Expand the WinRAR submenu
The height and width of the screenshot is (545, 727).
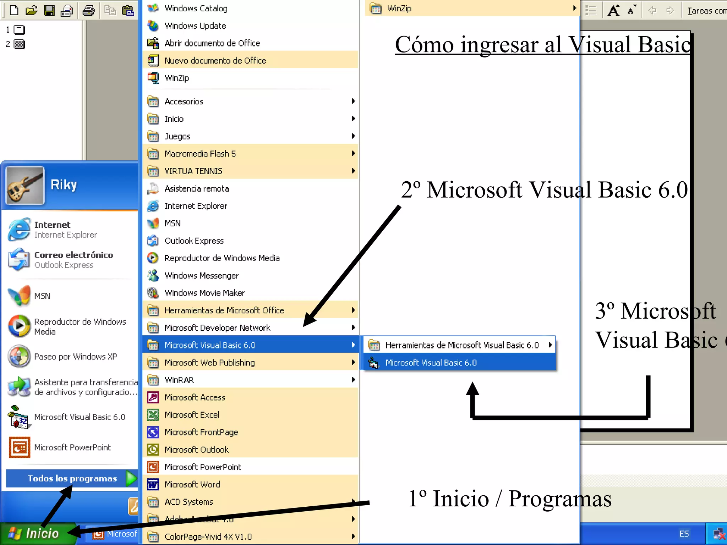251,380
